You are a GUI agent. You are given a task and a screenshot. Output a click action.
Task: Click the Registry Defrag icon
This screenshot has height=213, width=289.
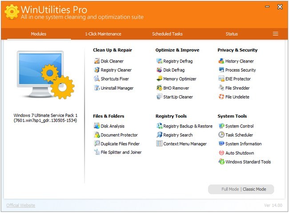159,61
